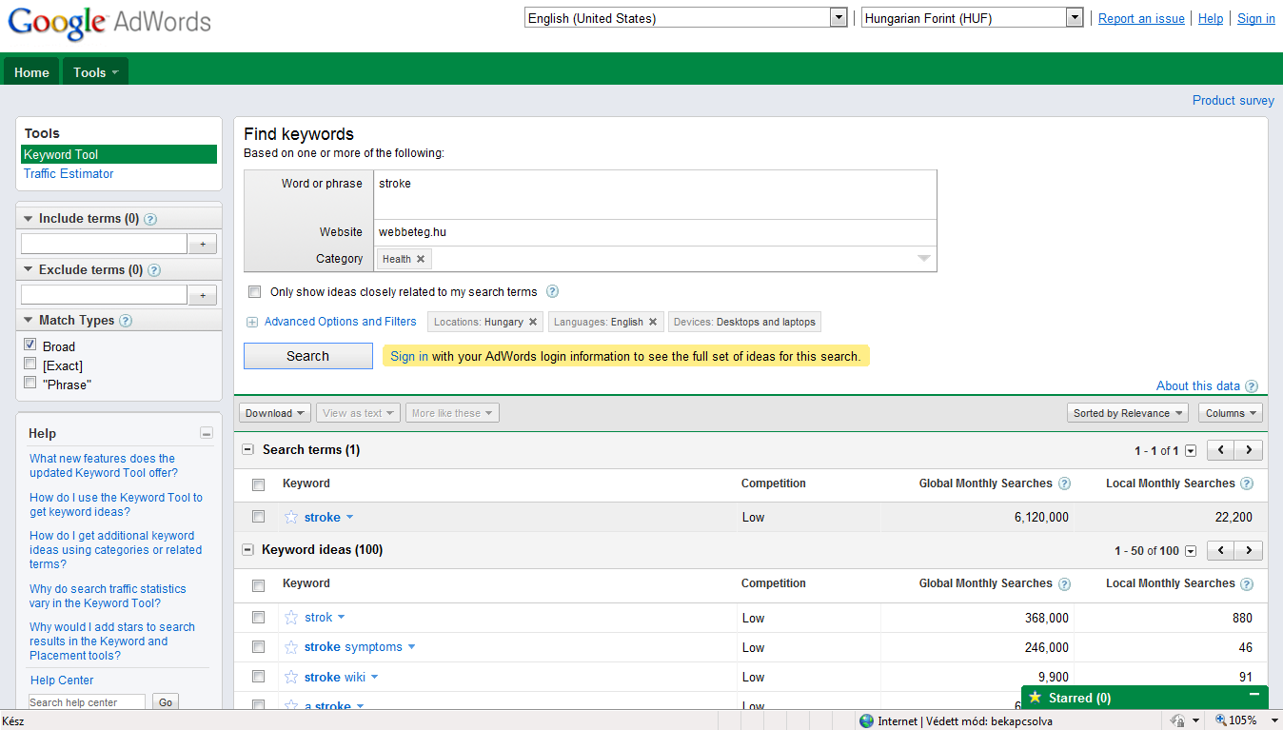Go to next page of Keyword ideas
The width and height of the screenshot is (1283, 730).
(x=1249, y=550)
